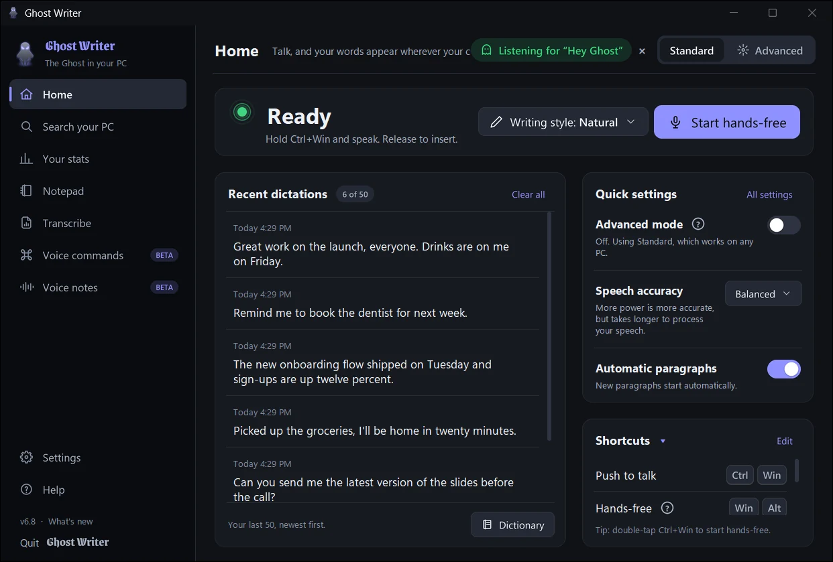Click the Notepad icon in sidebar
Screen dimensions: 833x562
pos(26,191)
